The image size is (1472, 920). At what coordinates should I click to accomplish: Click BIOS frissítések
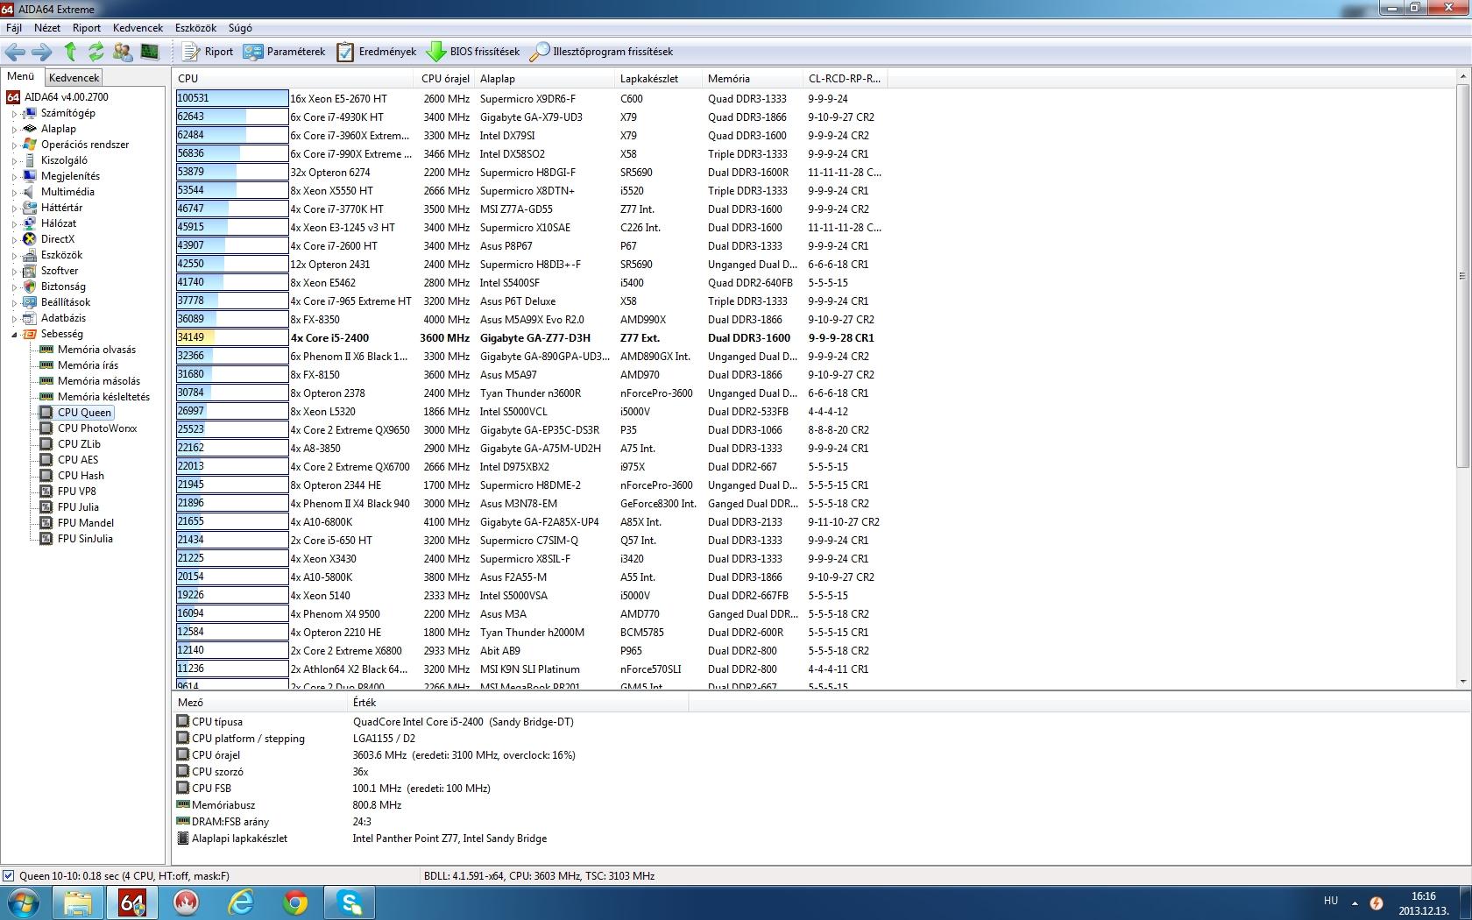click(473, 52)
